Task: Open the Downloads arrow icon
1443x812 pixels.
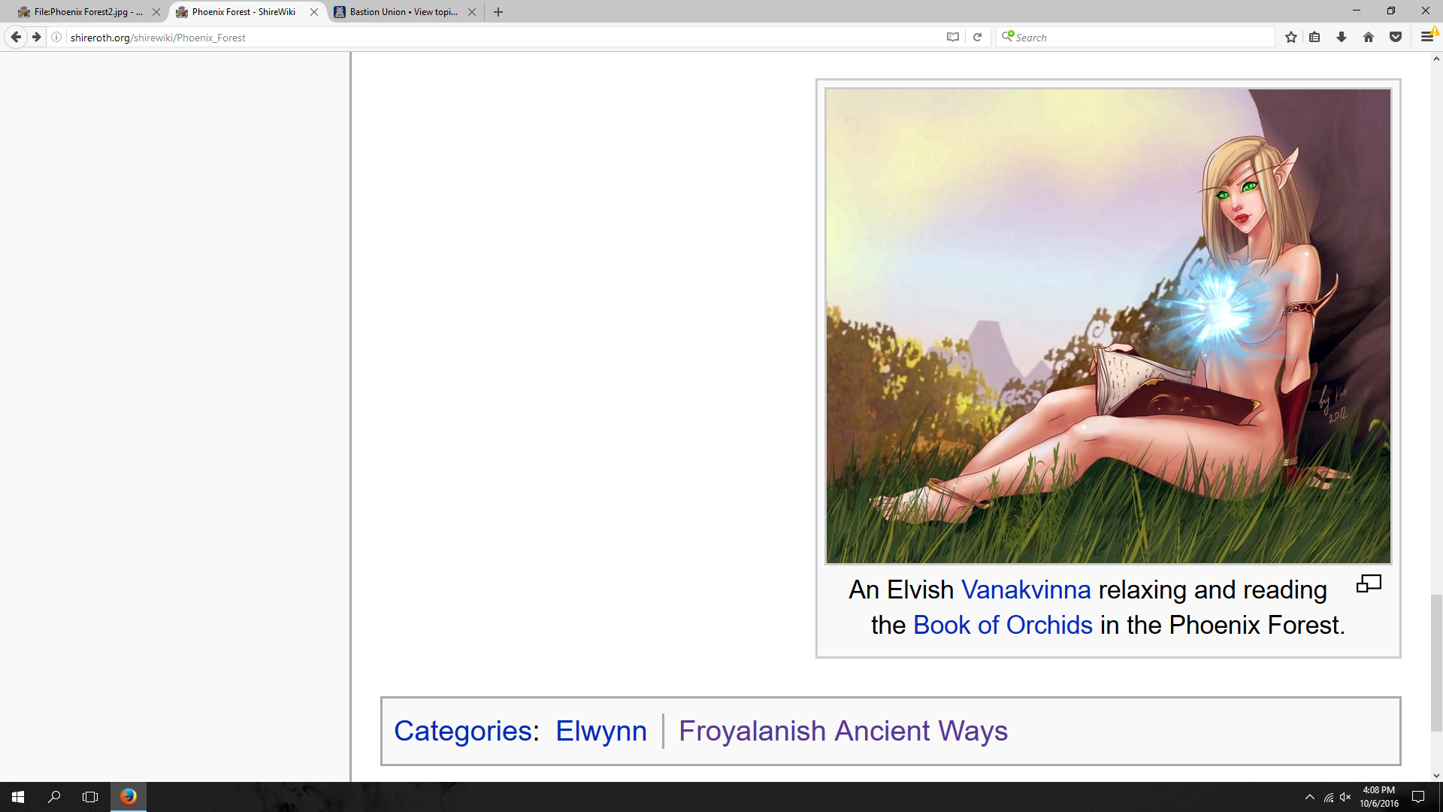Action: [x=1342, y=37]
